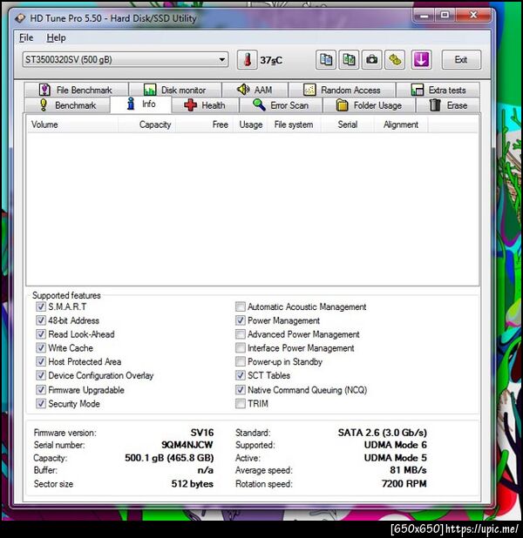Switch to the Random Access tab
Screen dimensions: 523x538
tap(343, 90)
